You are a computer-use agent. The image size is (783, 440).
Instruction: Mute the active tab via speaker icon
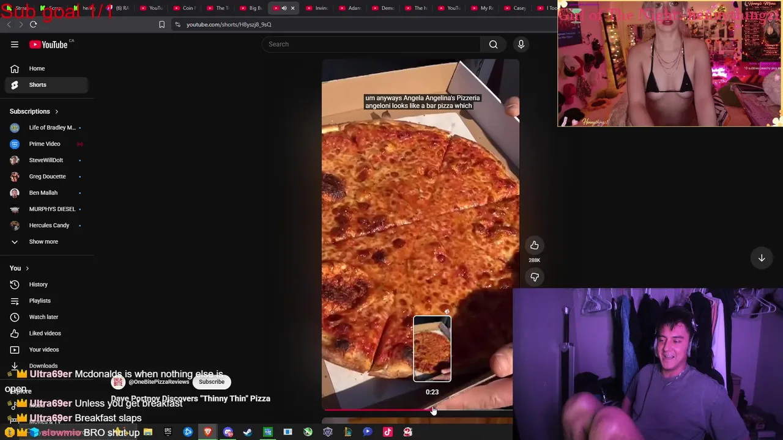click(284, 8)
